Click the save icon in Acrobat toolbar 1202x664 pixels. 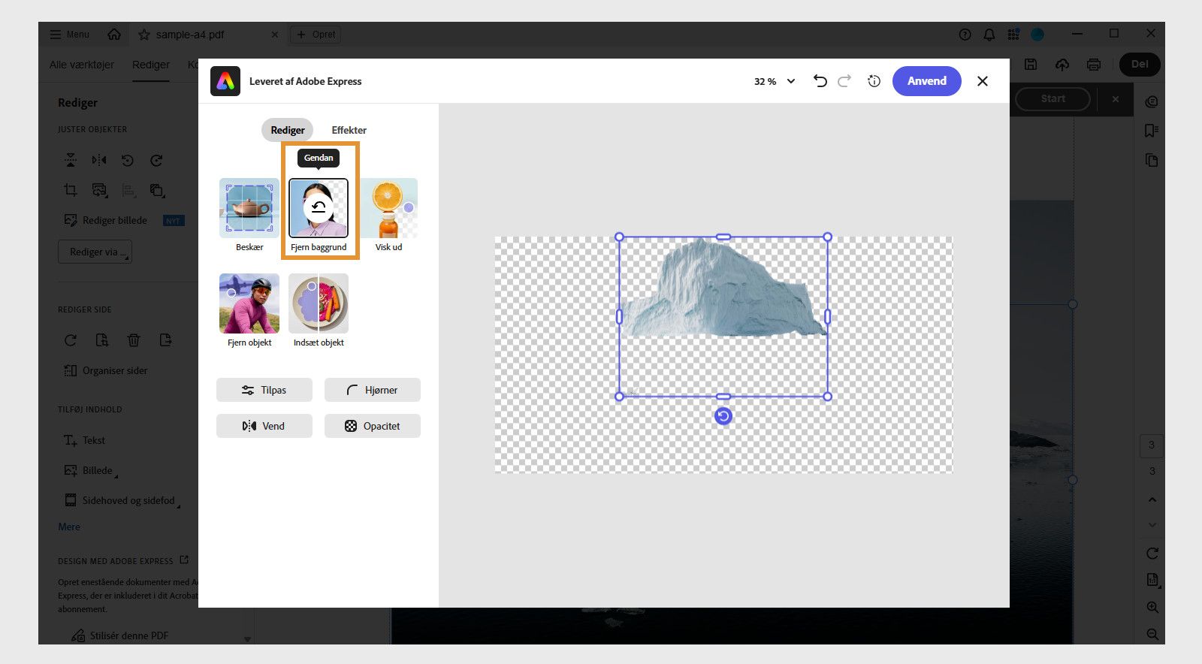click(x=1031, y=65)
